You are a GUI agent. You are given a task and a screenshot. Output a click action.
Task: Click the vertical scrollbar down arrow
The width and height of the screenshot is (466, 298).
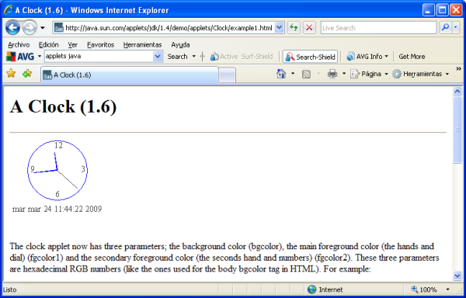tap(457, 275)
